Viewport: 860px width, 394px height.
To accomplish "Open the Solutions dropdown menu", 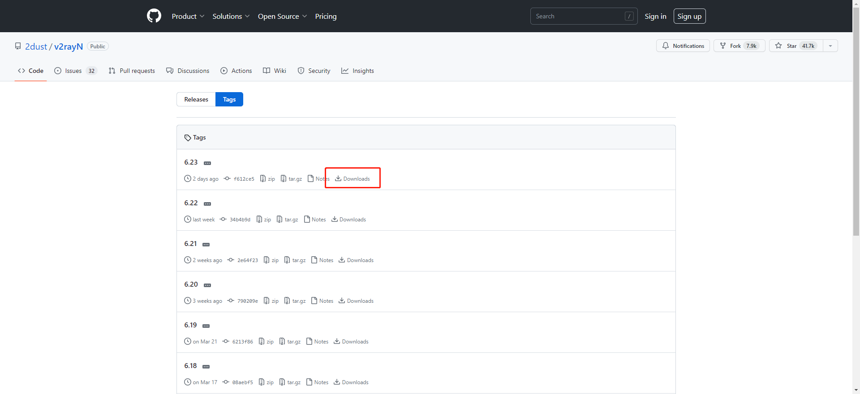I will [x=231, y=16].
